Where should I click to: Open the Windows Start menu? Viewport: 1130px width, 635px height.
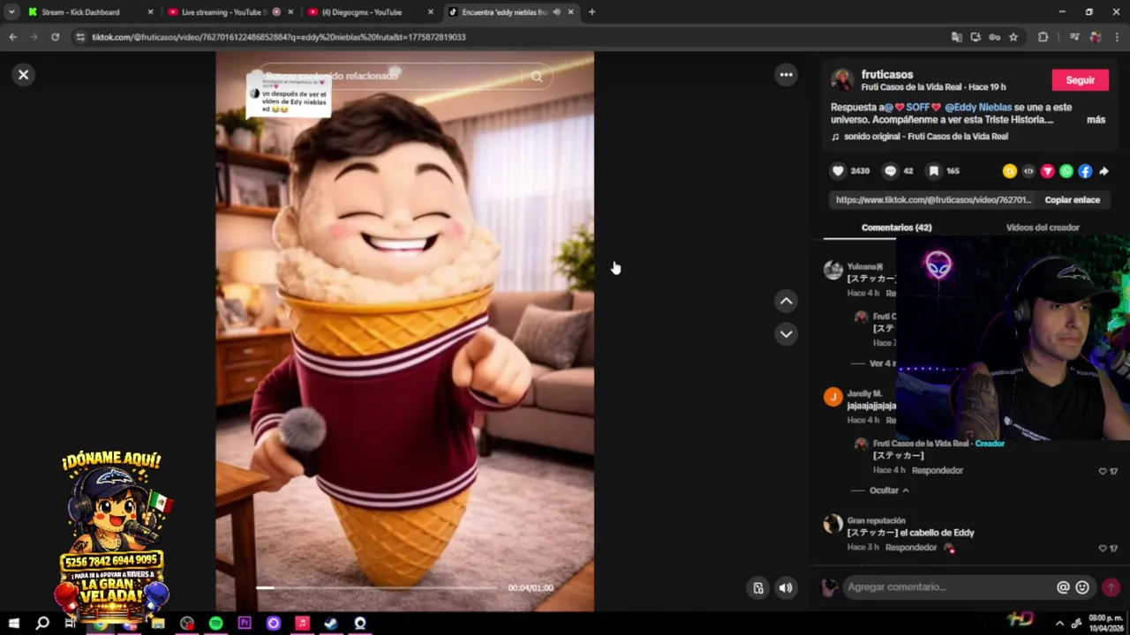coord(13,624)
